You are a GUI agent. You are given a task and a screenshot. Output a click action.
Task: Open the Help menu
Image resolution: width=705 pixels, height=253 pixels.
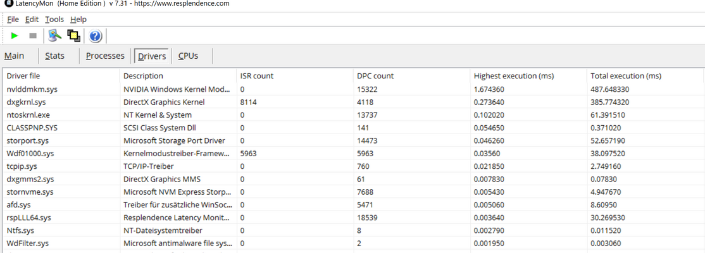click(x=78, y=20)
